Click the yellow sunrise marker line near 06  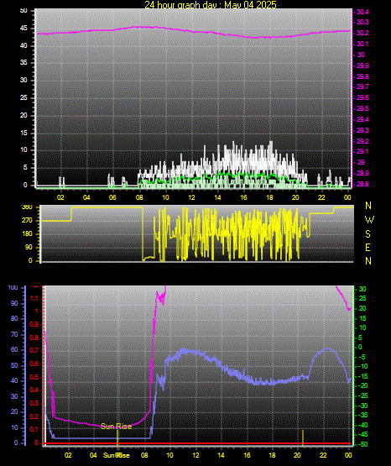click(x=117, y=437)
